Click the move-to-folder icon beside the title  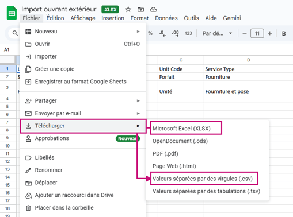point(140,9)
